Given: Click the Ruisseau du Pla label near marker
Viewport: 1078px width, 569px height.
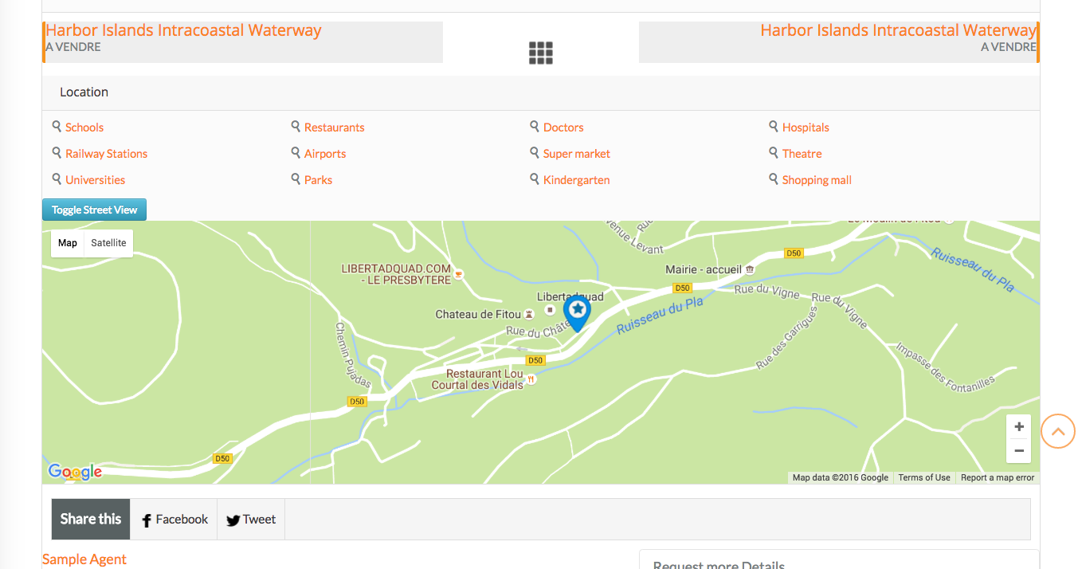Looking at the screenshot, I should tap(661, 315).
